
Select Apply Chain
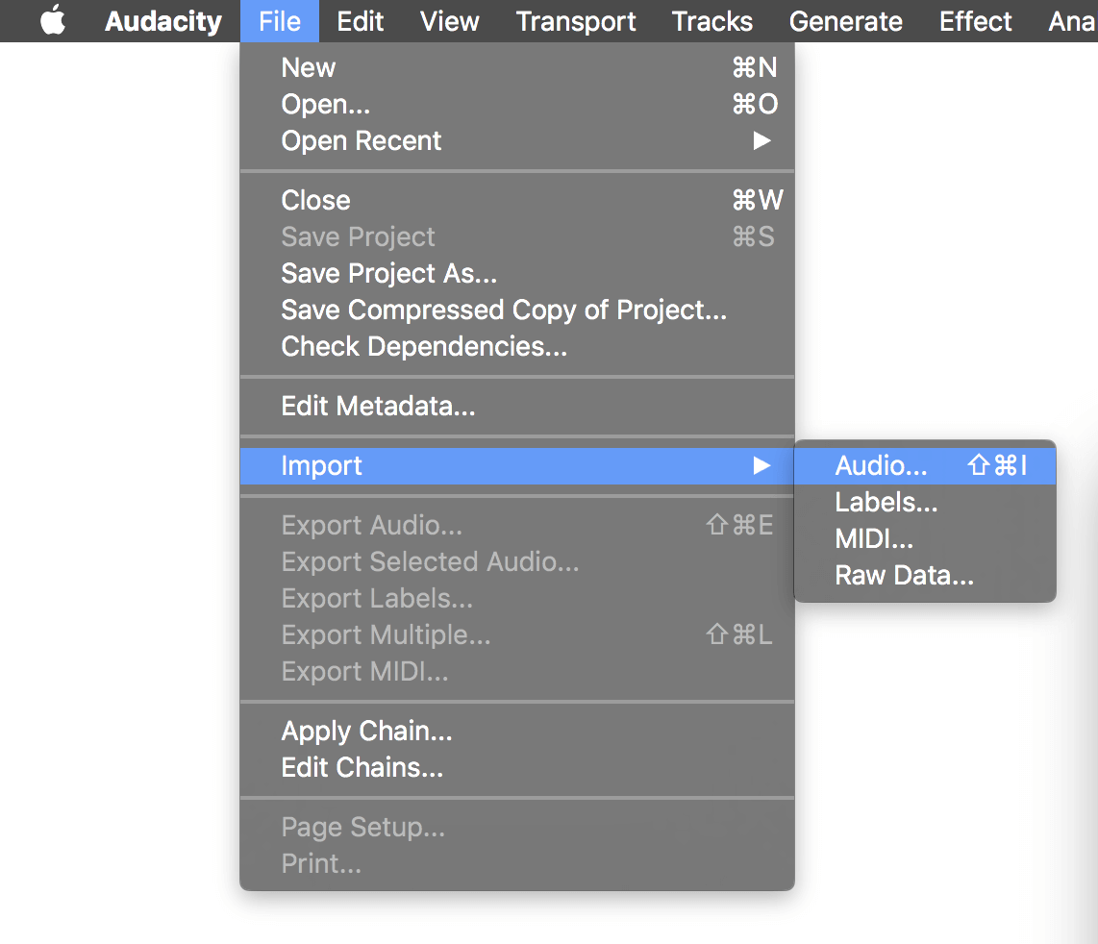tap(365, 731)
